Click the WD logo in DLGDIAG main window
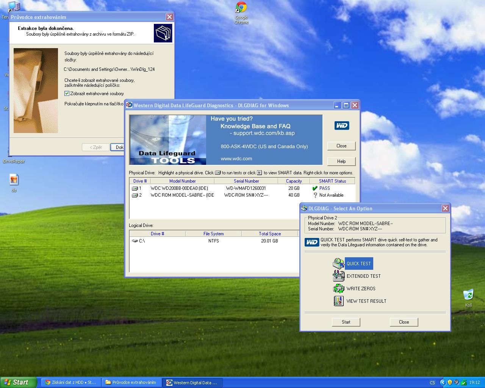The image size is (485, 388). click(x=342, y=125)
